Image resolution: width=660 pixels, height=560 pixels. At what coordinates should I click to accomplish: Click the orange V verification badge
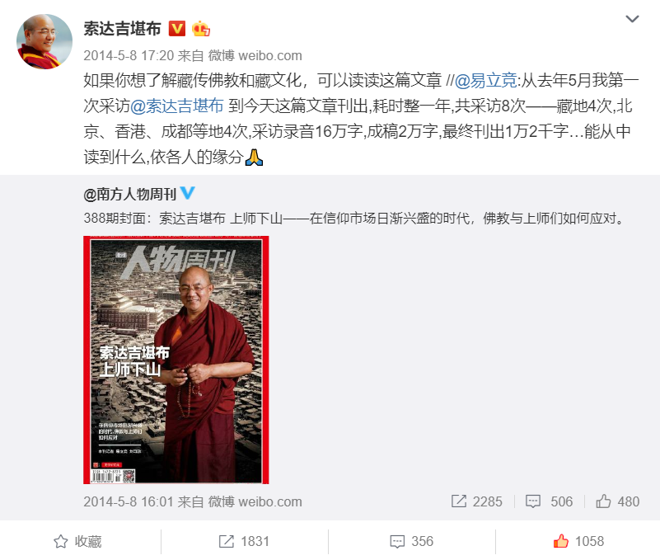tap(177, 29)
